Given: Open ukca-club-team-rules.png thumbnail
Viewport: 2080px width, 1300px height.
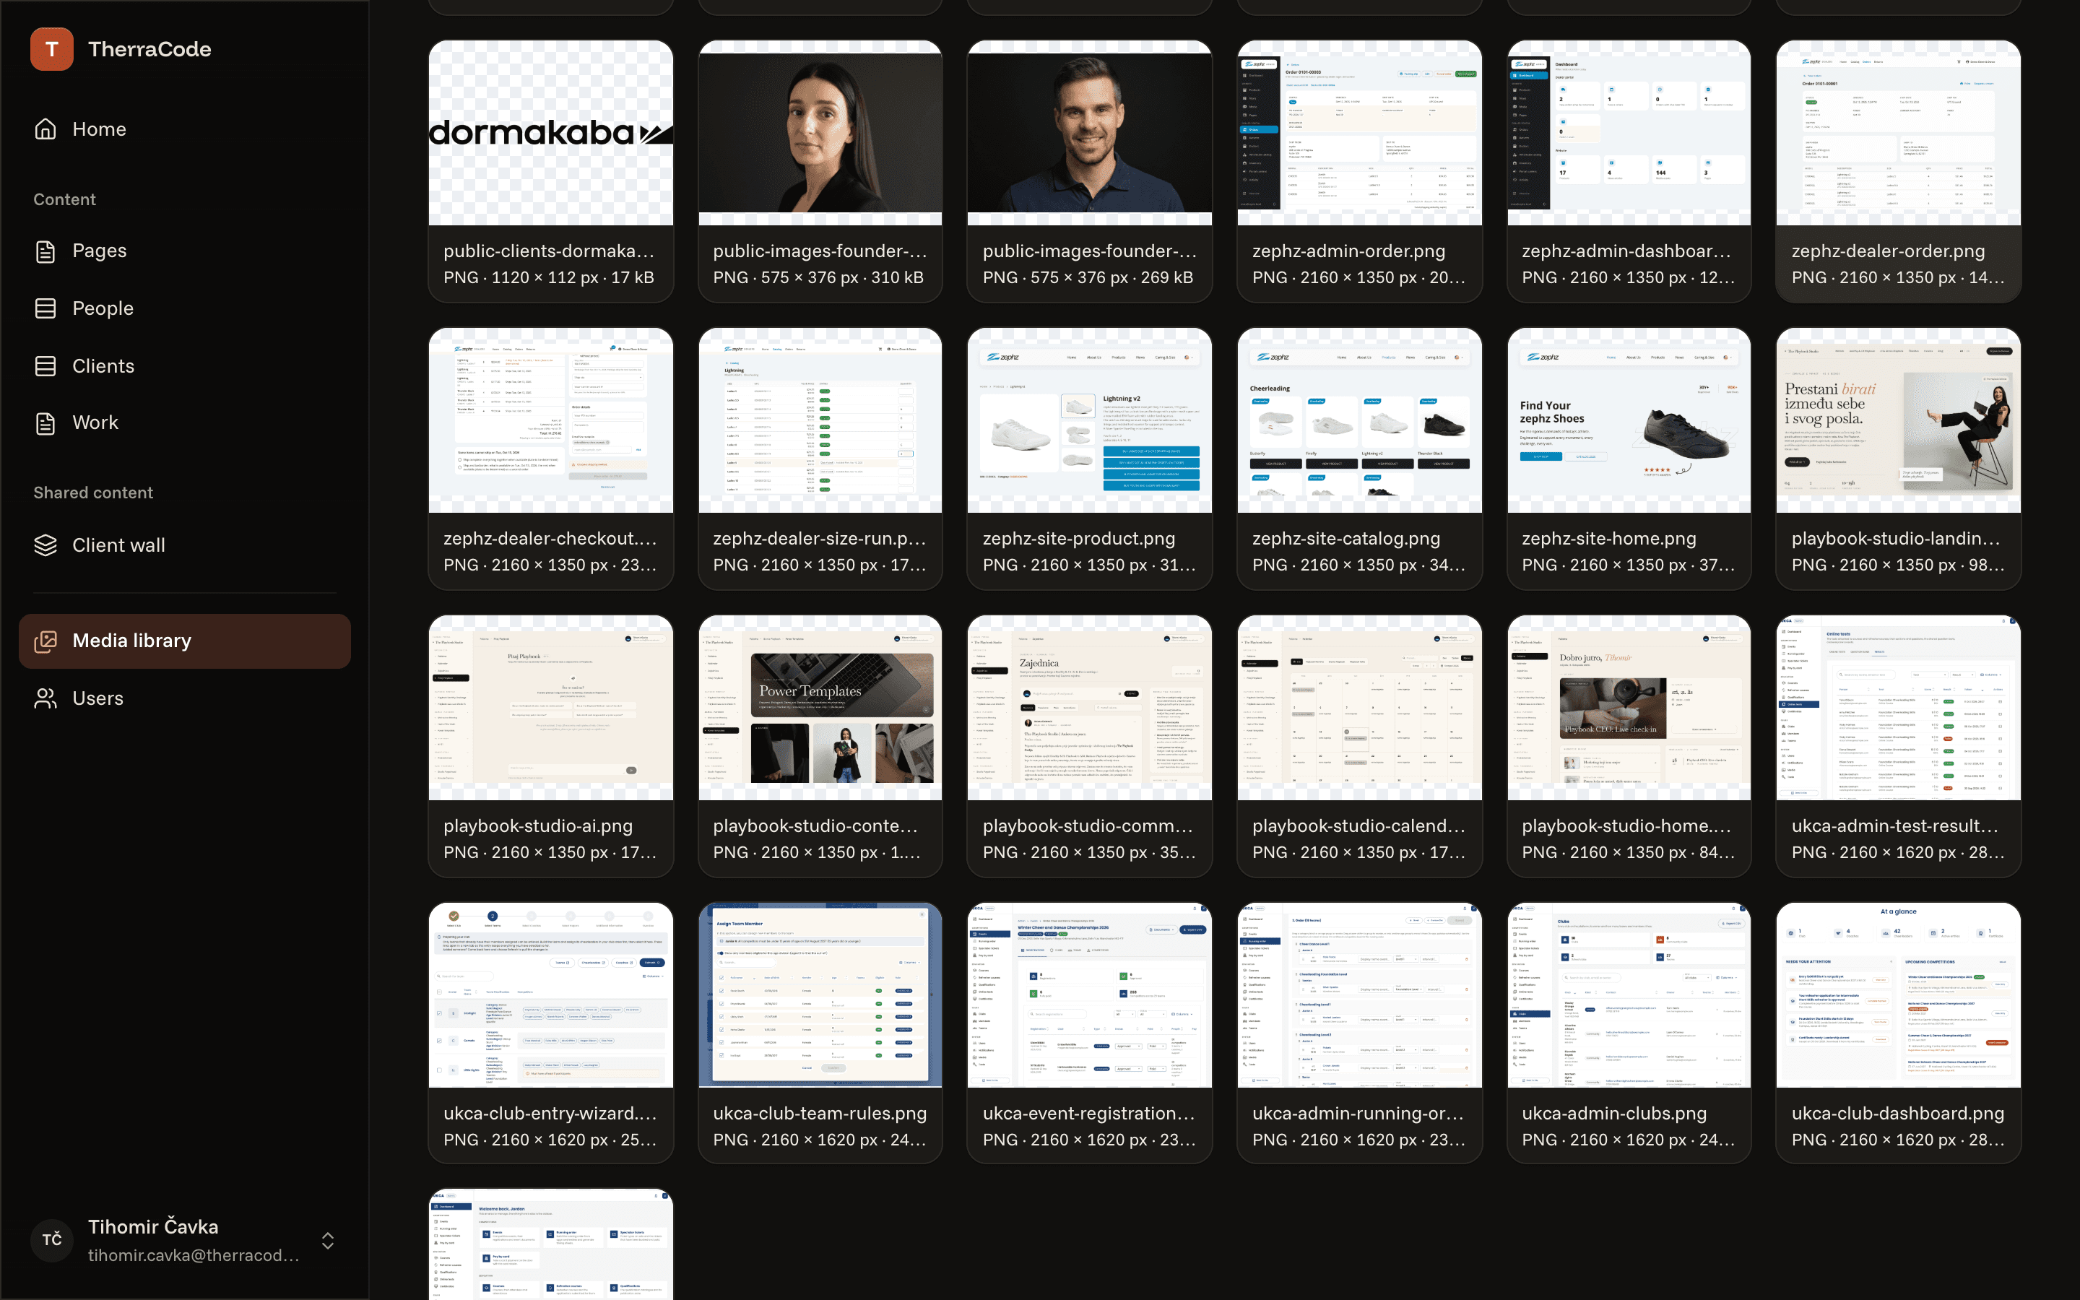Looking at the screenshot, I should coord(820,994).
